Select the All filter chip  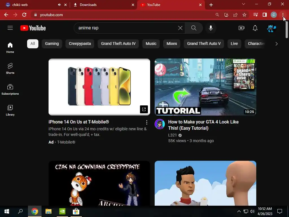click(33, 44)
